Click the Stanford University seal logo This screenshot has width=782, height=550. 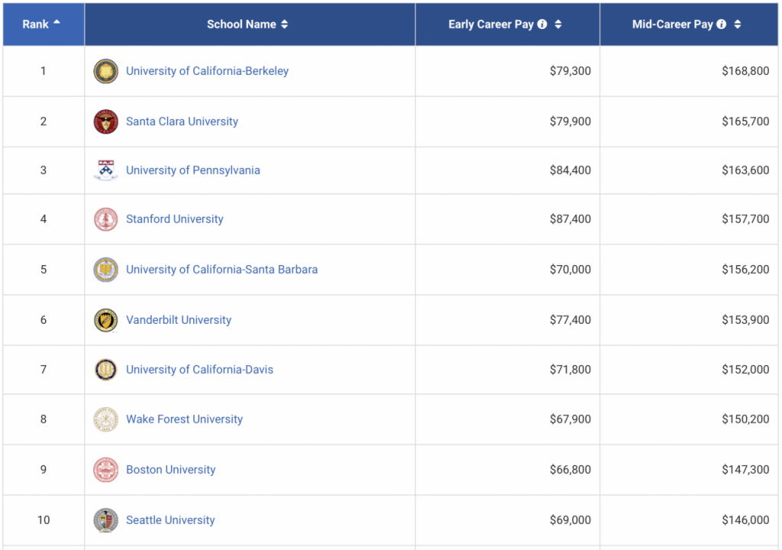point(105,219)
